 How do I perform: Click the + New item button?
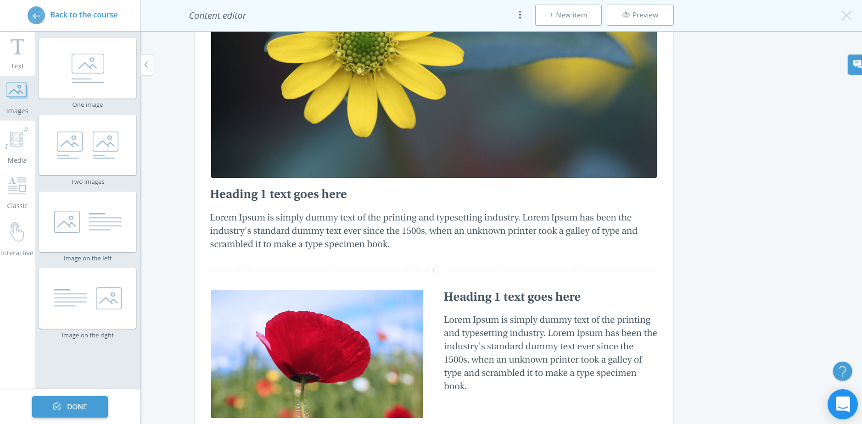tap(568, 15)
